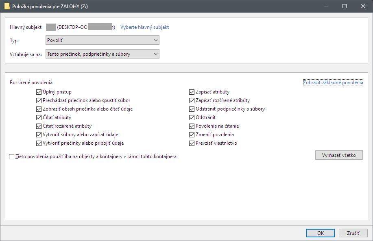The image size is (373, 241).
Task: Open the Vzťahuje sa na dropdown
Action: point(102,54)
